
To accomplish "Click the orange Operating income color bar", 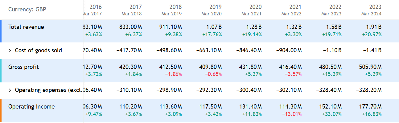I will [1, 110].
